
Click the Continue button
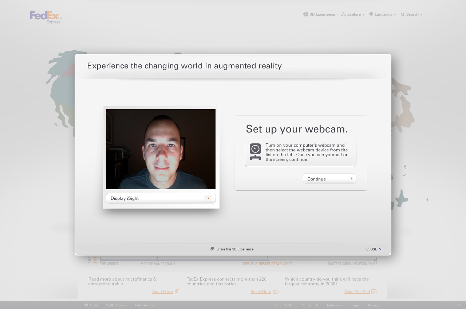[x=329, y=179]
